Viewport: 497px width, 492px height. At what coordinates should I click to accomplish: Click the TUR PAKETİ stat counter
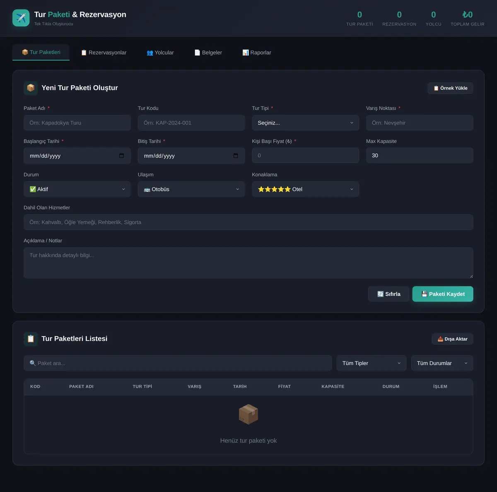(x=359, y=18)
